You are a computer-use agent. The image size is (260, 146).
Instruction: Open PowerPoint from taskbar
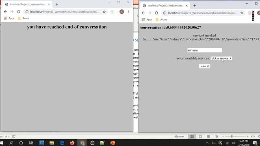point(113,143)
